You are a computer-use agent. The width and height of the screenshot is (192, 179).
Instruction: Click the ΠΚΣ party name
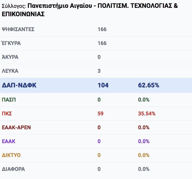(x=7, y=114)
